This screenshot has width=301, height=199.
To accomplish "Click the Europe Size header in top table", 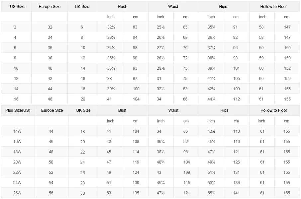I will (50, 7).
